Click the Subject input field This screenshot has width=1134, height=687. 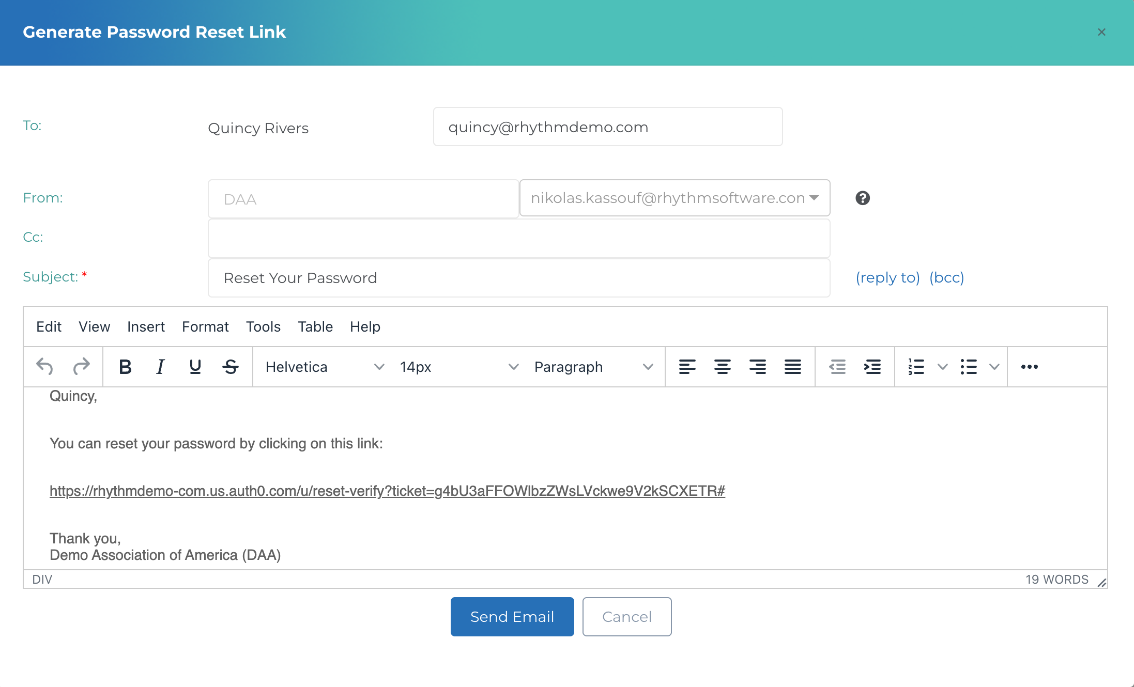tap(519, 278)
